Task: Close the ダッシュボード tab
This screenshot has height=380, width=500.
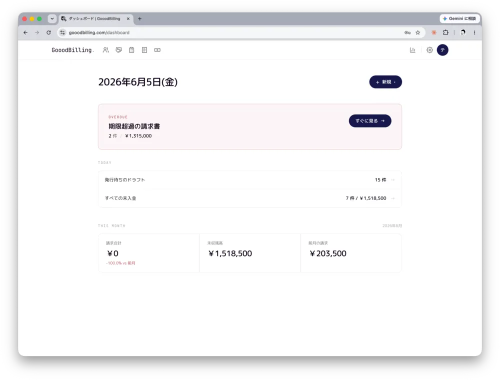Action: (128, 19)
